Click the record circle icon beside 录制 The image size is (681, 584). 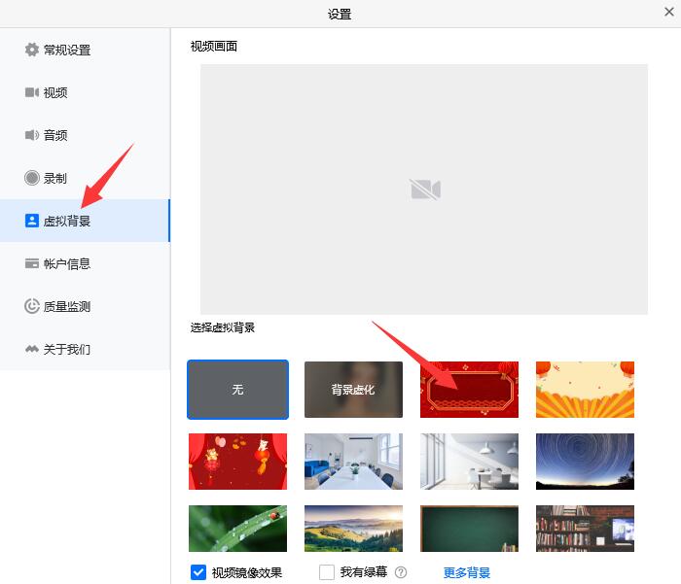coord(32,178)
